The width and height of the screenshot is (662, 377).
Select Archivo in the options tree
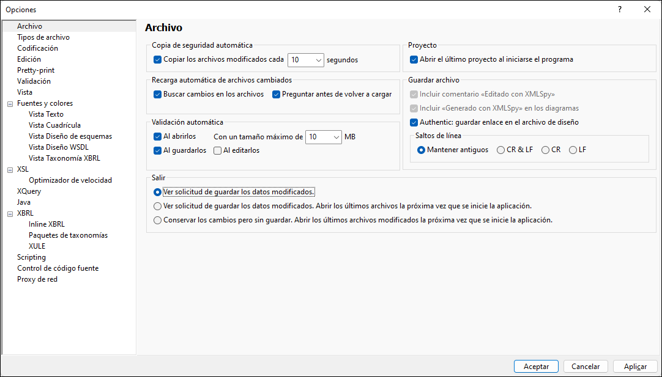click(x=29, y=26)
